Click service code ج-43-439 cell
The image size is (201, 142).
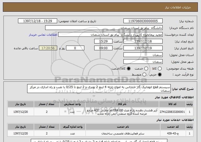pos(173,133)
